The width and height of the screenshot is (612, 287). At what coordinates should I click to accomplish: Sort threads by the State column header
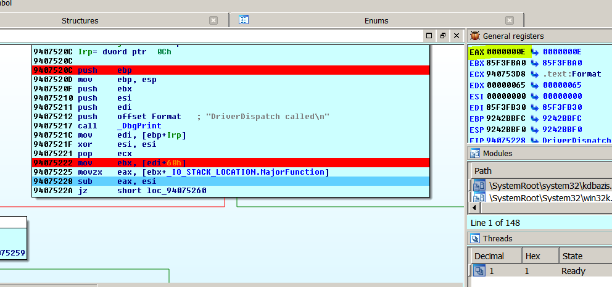573,256
